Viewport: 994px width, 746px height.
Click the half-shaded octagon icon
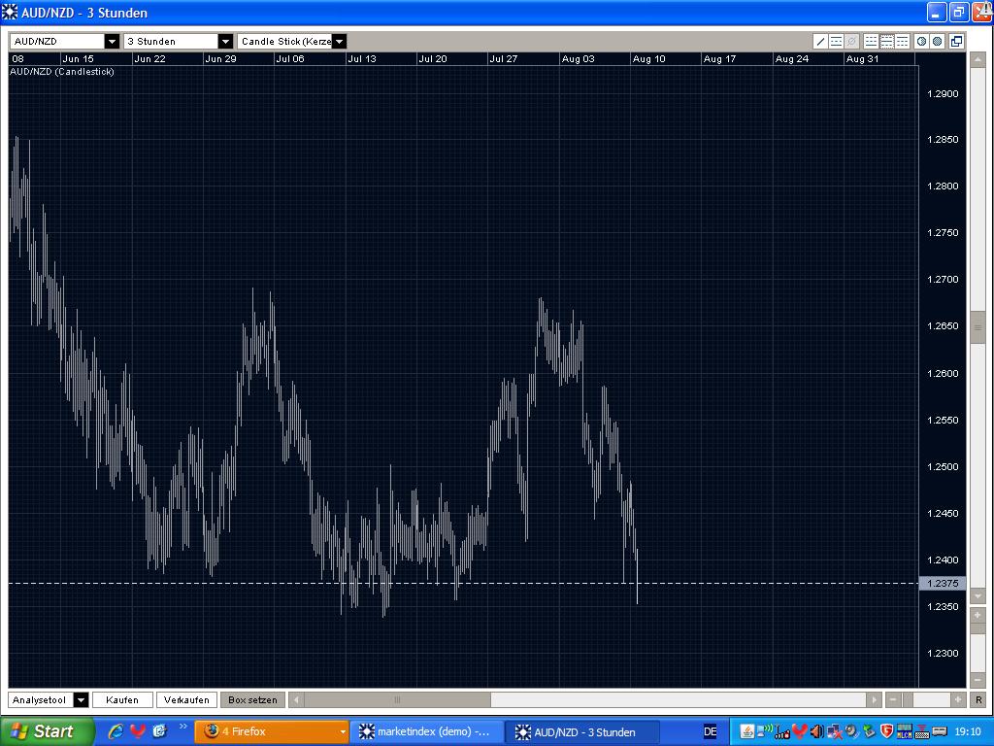point(922,41)
